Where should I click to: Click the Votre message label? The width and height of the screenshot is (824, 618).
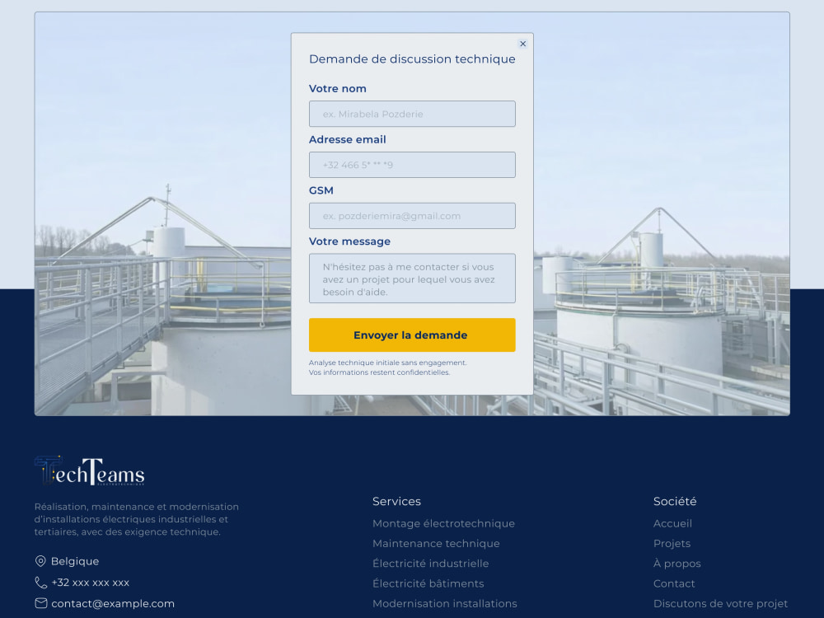349,241
